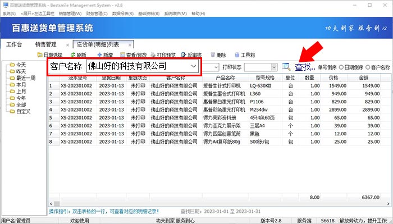The width and height of the screenshot is (393, 224).
Task: Select the 今天 folder in the date tree
Action: click(18, 65)
